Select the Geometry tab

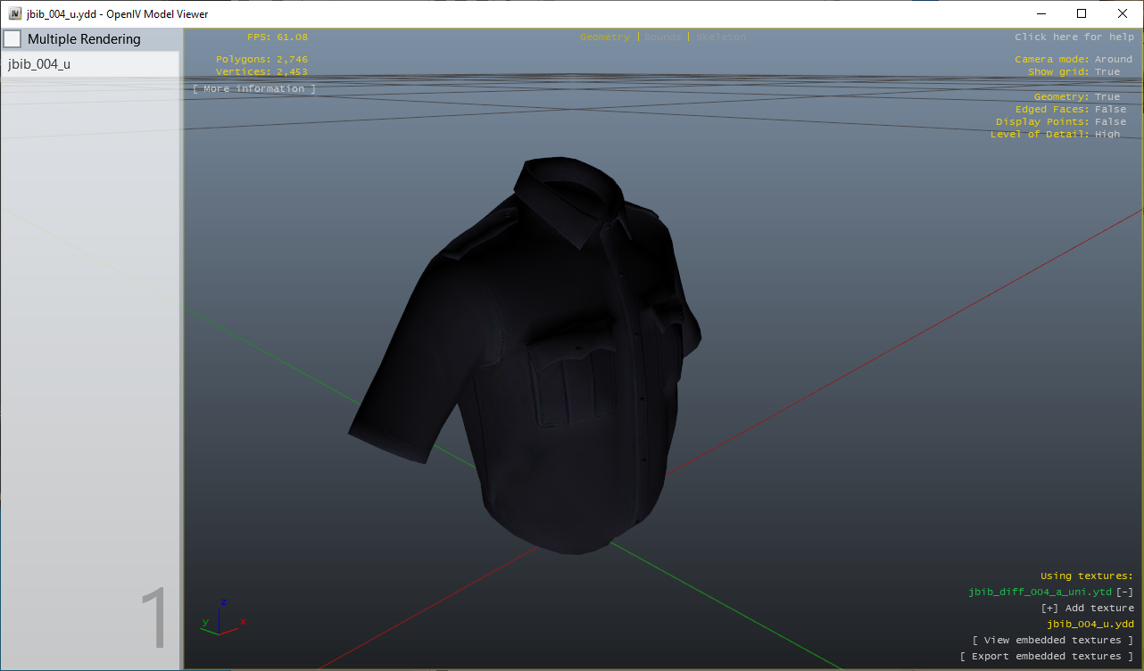tap(604, 37)
